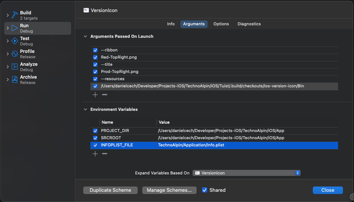The width and height of the screenshot is (354, 202).
Task: Select the Archive Release sidebar row
Action: pyautogui.click(x=38, y=80)
